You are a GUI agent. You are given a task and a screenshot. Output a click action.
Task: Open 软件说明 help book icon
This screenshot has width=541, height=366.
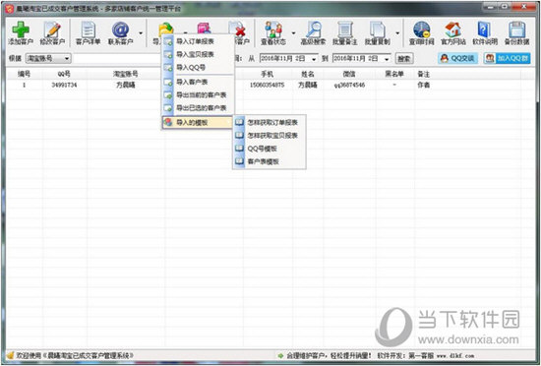[484, 30]
